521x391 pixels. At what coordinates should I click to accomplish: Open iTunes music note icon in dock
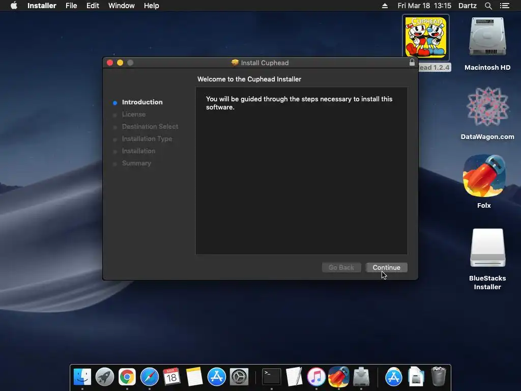[316, 377]
